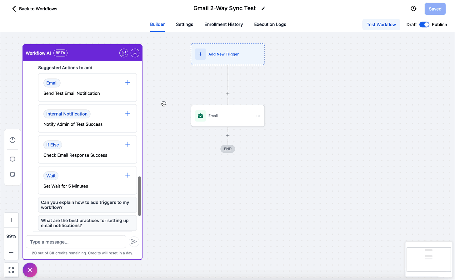The image size is (455, 280).
Task: Click the Test Workflow button
Action: 381,24
